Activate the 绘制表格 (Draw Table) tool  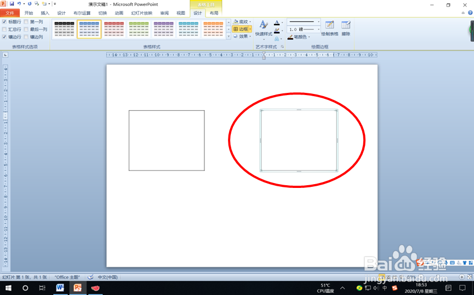(x=329, y=28)
